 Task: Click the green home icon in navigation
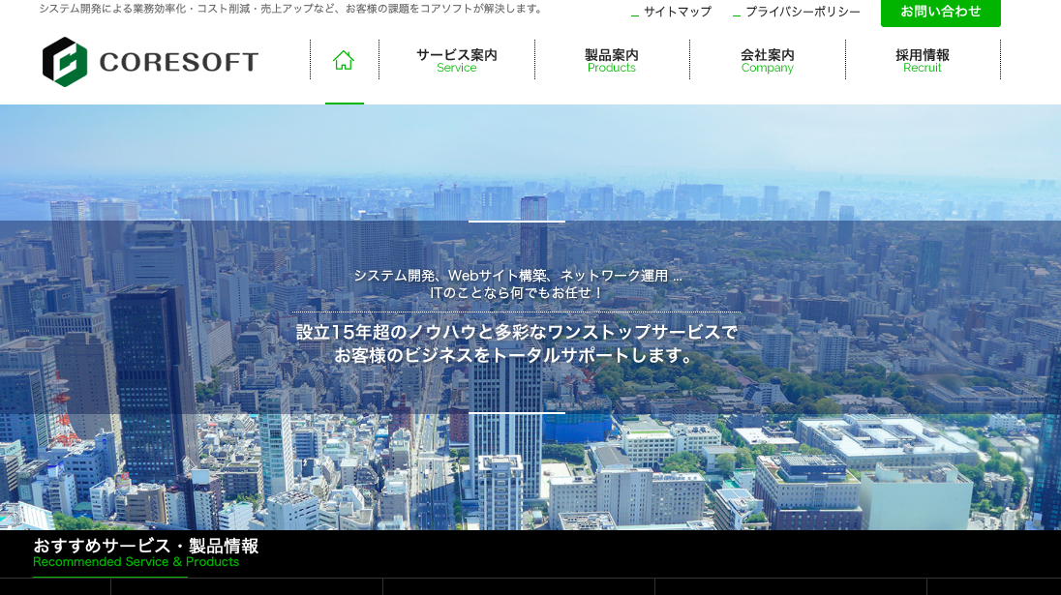point(344,61)
